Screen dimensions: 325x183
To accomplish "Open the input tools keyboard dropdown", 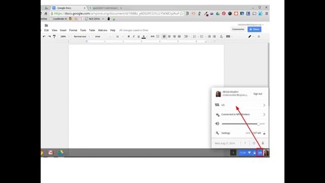I will click(229, 37).
